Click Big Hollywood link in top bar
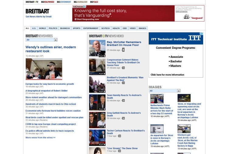Screen dimensions: 228x154 tap(47, 2)
